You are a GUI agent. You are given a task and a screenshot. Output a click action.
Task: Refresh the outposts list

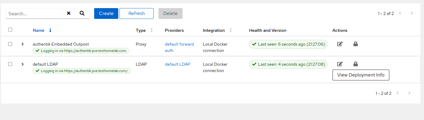136,13
